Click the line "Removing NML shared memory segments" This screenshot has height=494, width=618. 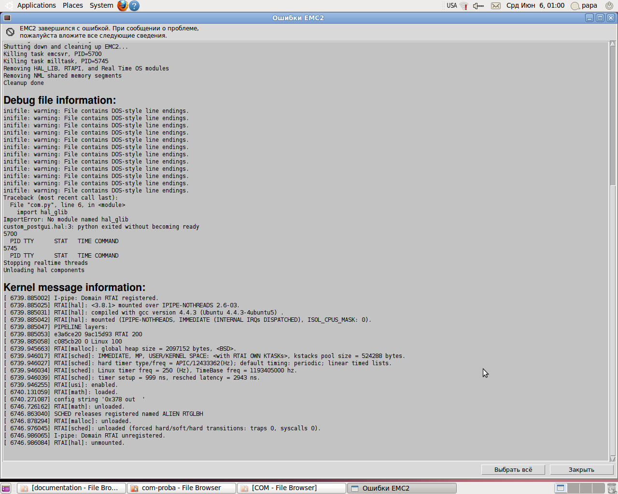63,76
